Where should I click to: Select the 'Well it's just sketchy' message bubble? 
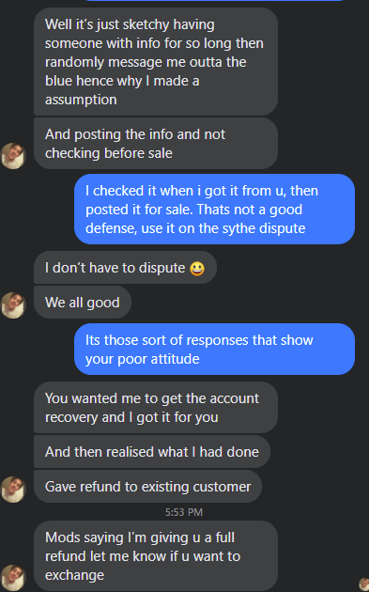(156, 61)
